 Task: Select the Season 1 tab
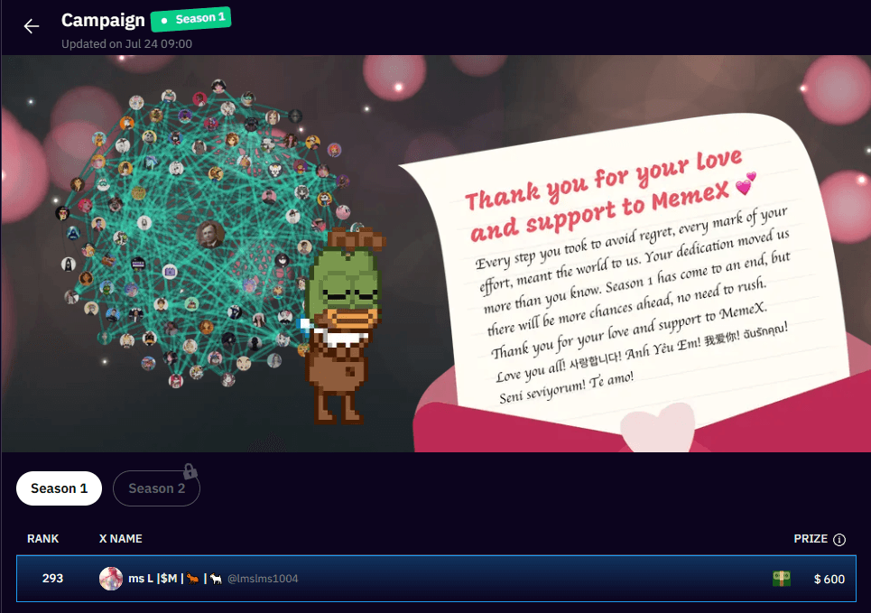59,488
